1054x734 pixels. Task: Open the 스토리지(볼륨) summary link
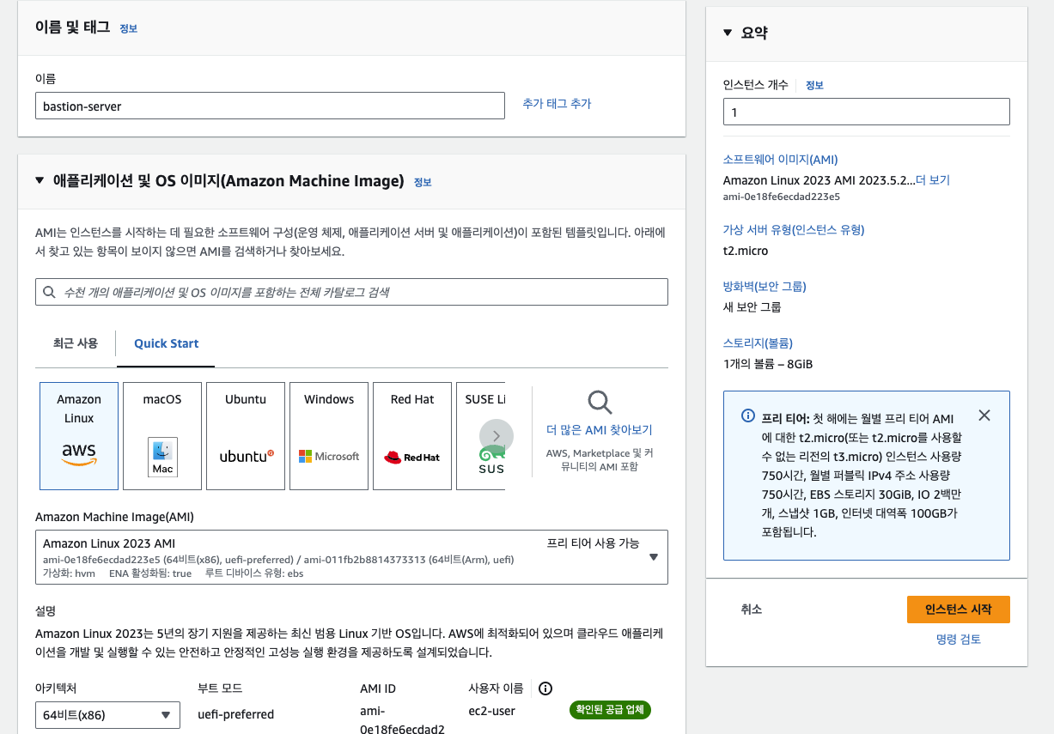point(758,343)
